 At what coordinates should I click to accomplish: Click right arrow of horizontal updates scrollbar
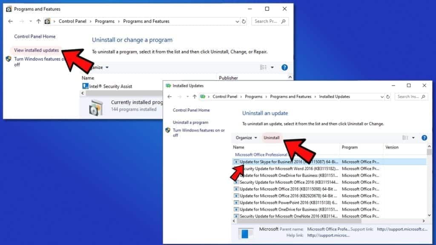(x=424, y=221)
